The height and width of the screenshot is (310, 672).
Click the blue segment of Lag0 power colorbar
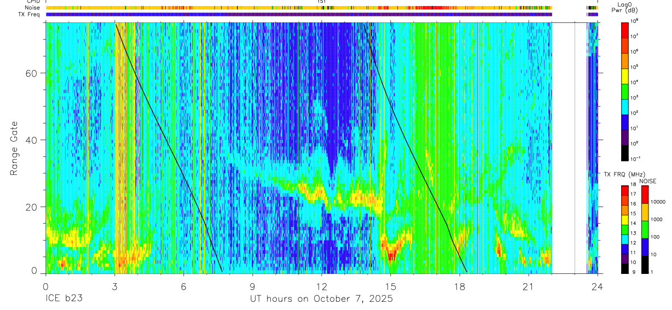[625, 121]
